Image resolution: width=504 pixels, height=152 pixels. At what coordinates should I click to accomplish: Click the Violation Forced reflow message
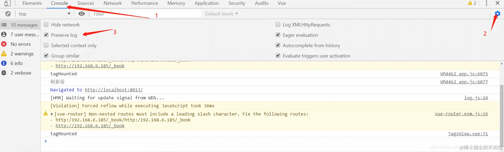[x=132, y=106]
